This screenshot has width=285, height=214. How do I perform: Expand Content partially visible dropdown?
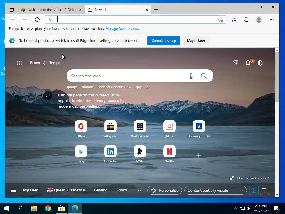(x=215, y=190)
